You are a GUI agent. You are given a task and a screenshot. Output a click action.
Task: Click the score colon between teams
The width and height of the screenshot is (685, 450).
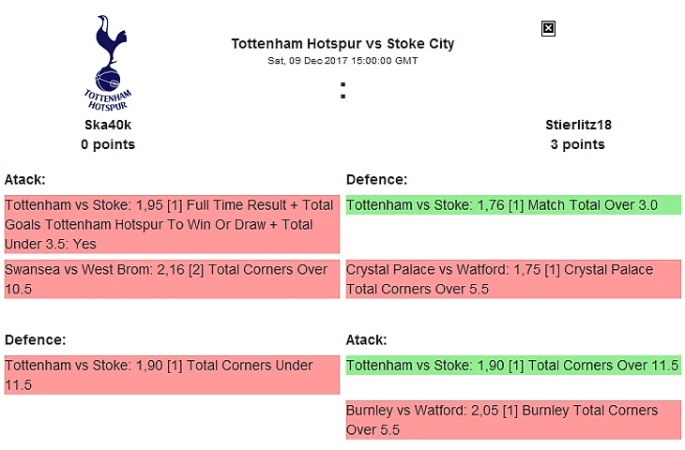point(343,91)
